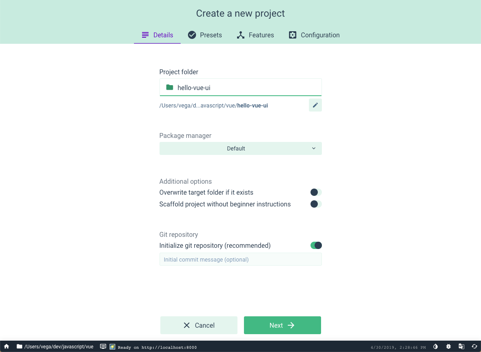This screenshot has width=481, height=352.
Task: Open the logs icon in status bar
Action: pos(103,346)
